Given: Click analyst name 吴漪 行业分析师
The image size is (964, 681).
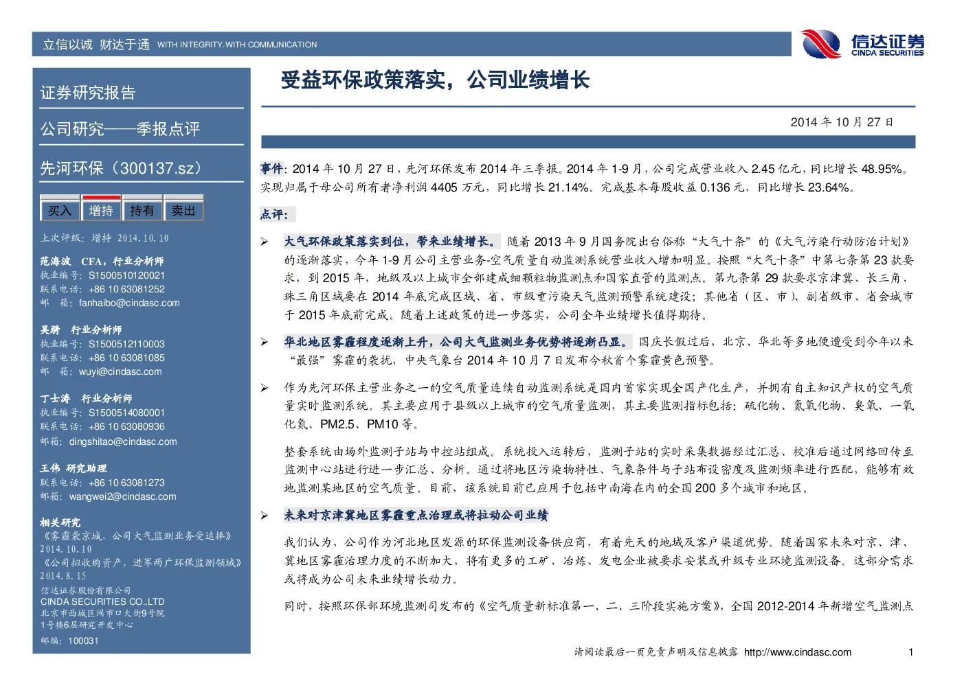Looking at the screenshot, I should click(81, 330).
